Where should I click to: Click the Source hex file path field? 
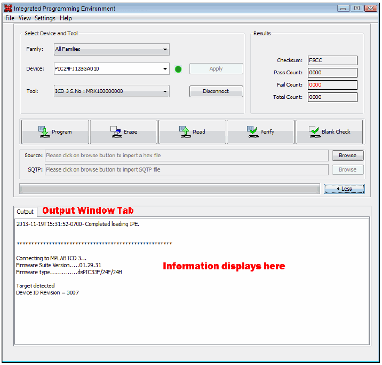point(186,156)
